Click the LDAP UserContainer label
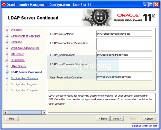Image resolution: width=161 pixels, height=130 pixels. [x=63, y=55]
